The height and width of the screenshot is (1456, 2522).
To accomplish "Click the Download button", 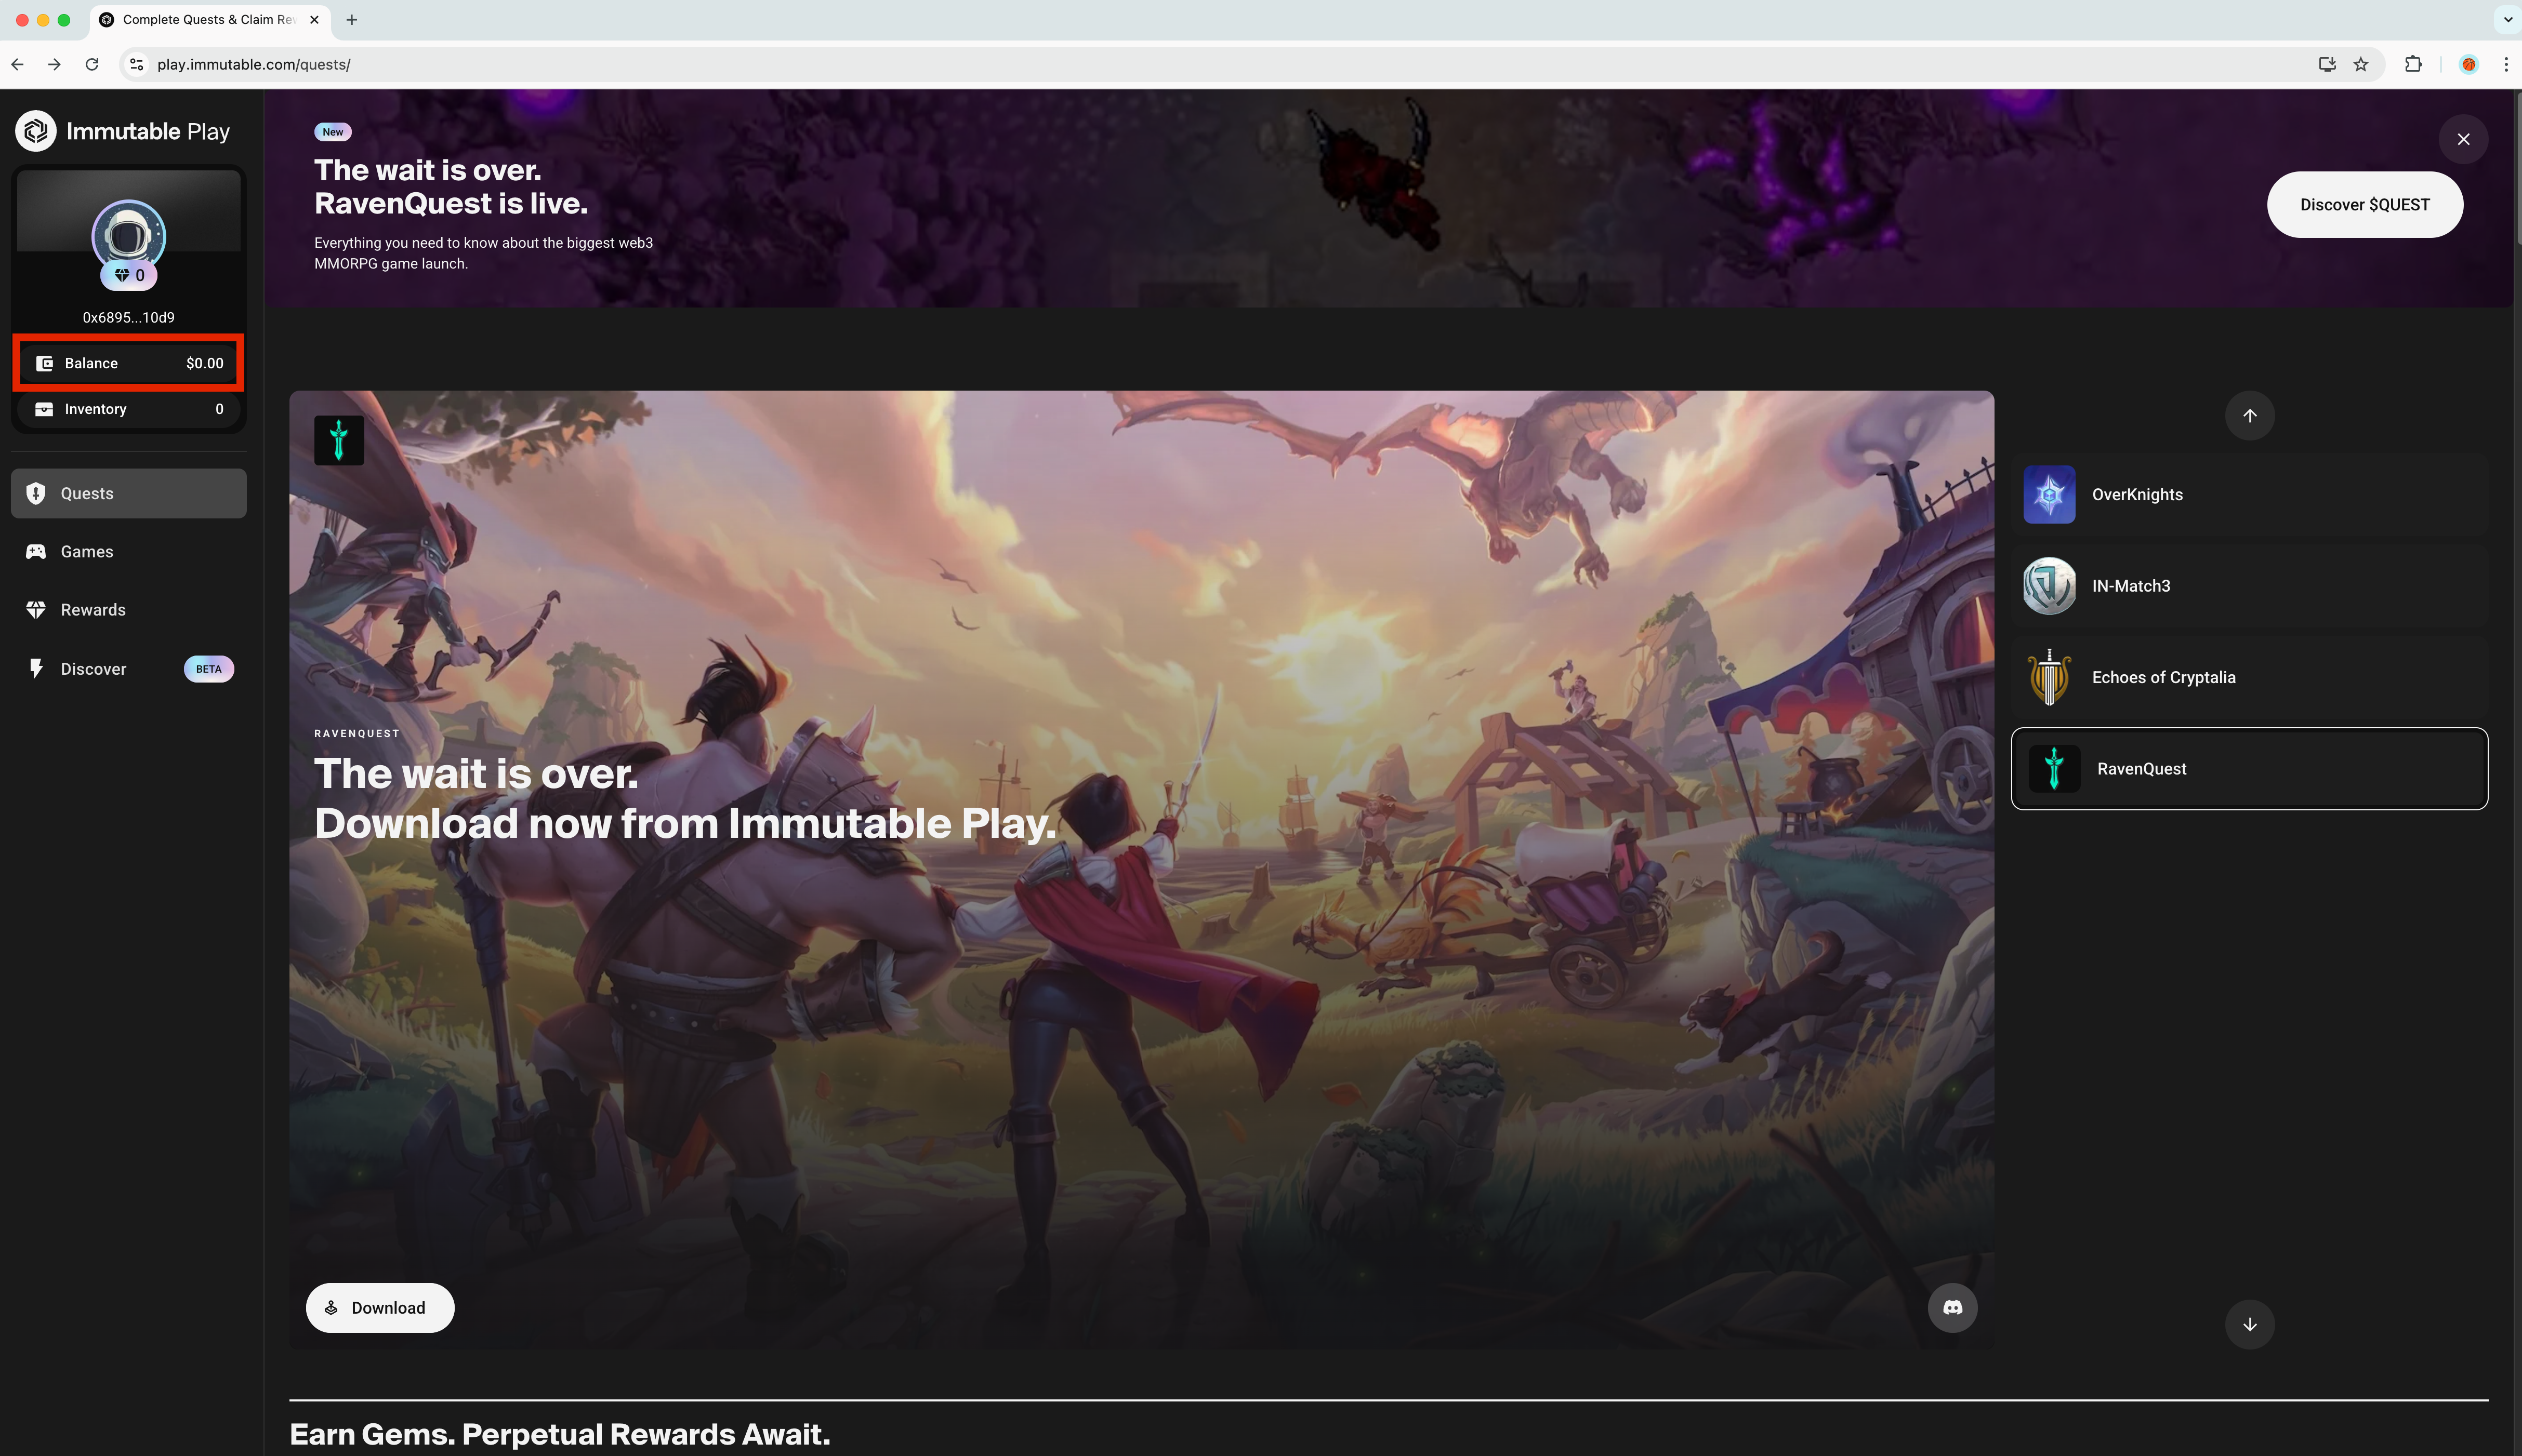I will pyautogui.click(x=379, y=1308).
